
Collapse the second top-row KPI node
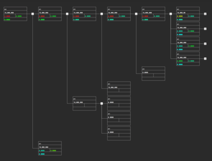tap(67, 14)
